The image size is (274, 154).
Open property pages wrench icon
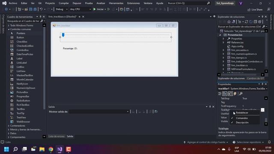click(241, 94)
